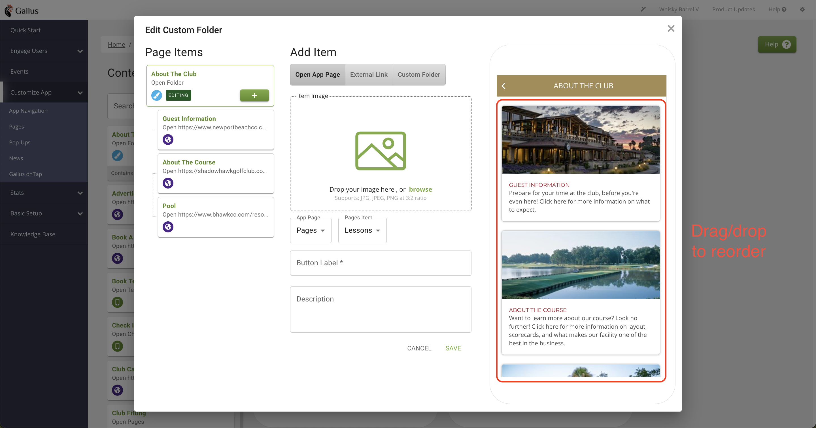This screenshot has width=816, height=428.
Task: Select the About The Course page item
Action: (x=216, y=174)
